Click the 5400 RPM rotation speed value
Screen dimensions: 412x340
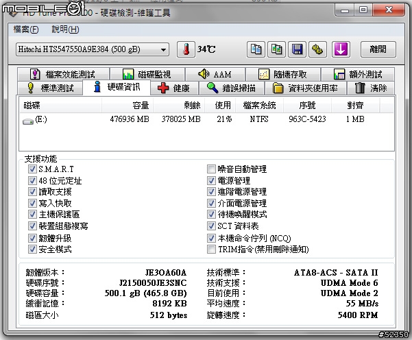[358, 315]
